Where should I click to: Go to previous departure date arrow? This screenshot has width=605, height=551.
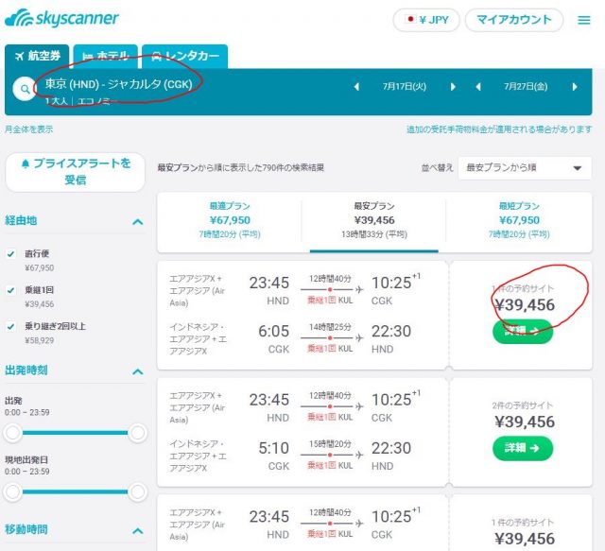pyautogui.click(x=357, y=87)
